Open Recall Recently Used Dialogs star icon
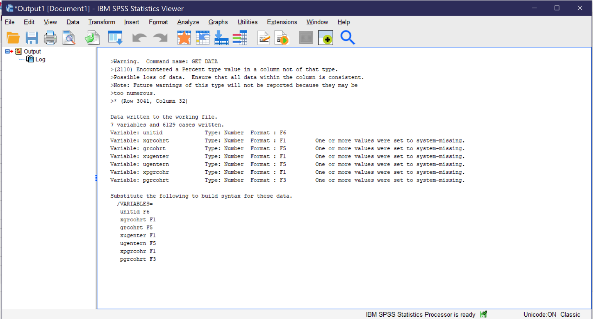The image size is (593, 319). point(184,37)
